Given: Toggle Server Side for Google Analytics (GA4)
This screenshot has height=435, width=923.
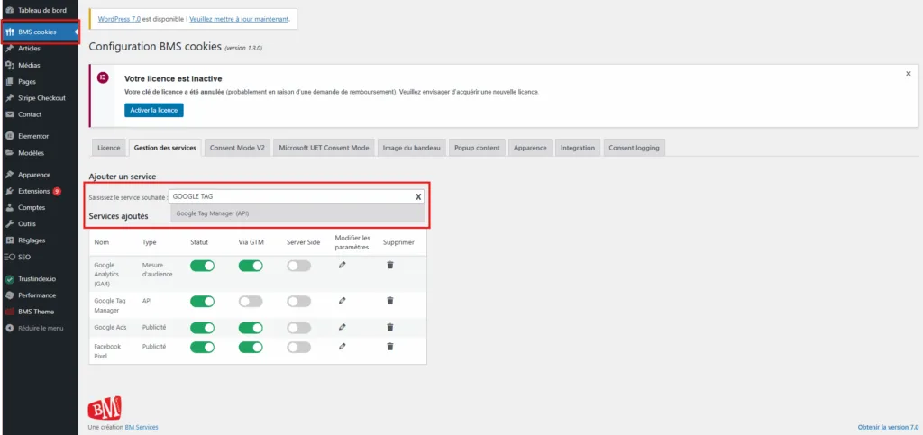Looking at the screenshot, I should tap(298, 266).
